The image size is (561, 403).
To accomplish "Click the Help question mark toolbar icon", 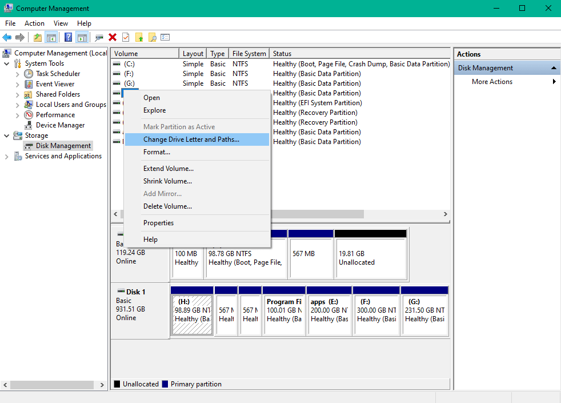I will pos(68,38).
